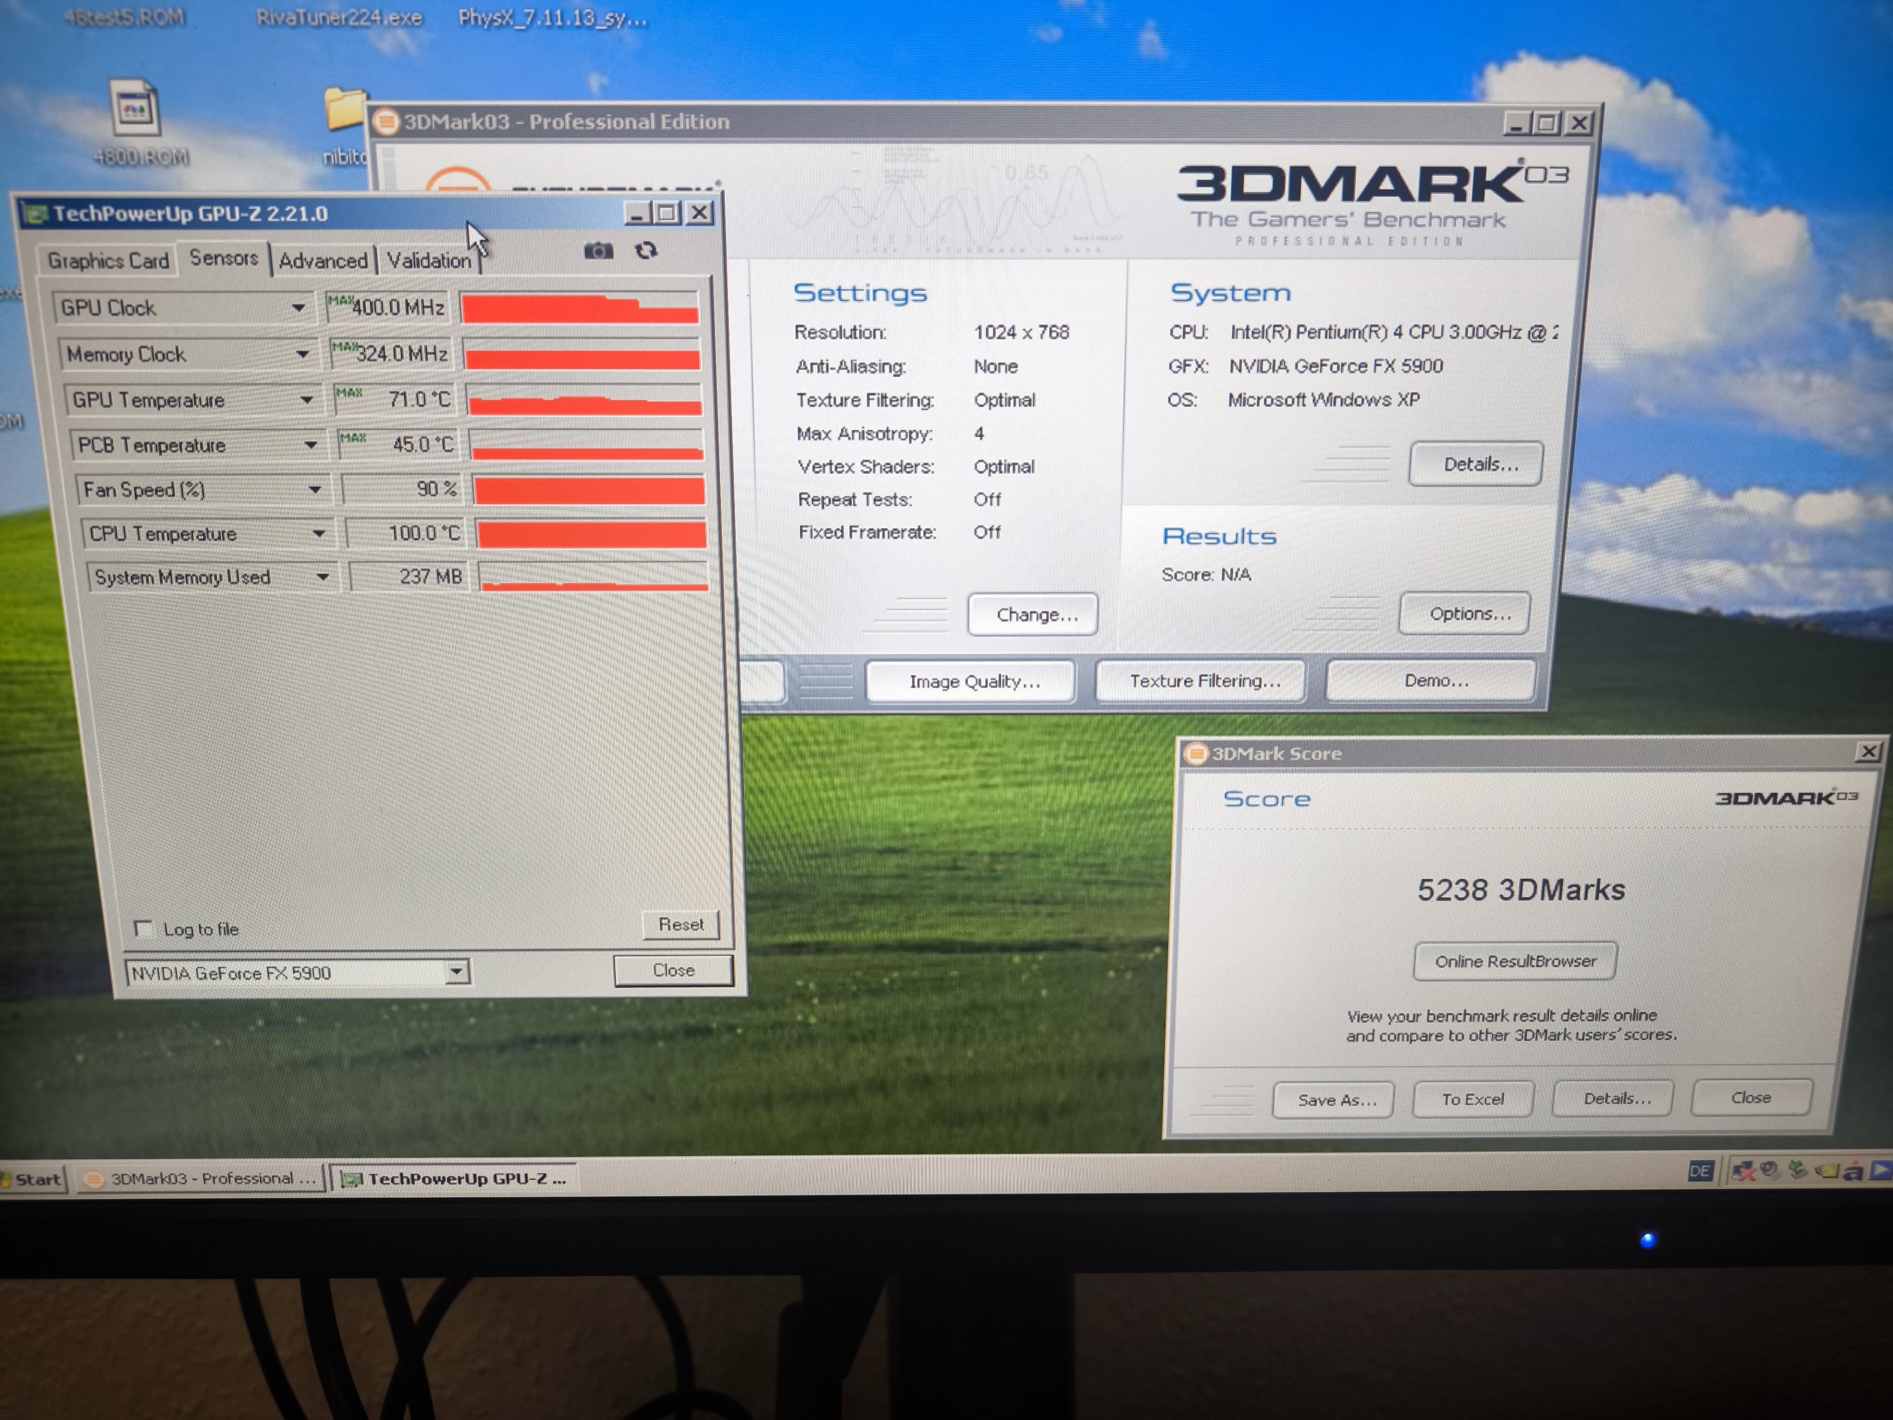The image size is (1893, 1420).
Task: Click the Reset button in GPU-Z
Action: (x=680, y=924)
